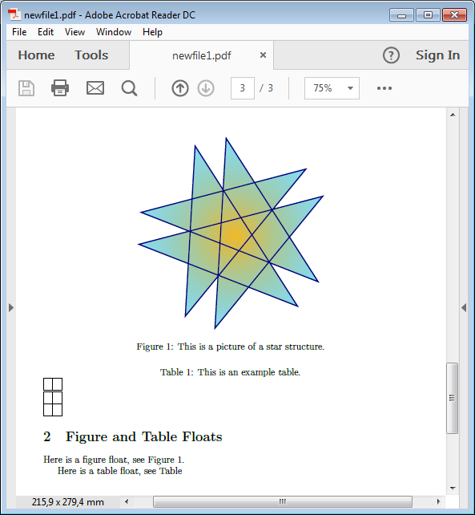Open the Find text magnifier

pyautogui.click(x=129, y=88)
